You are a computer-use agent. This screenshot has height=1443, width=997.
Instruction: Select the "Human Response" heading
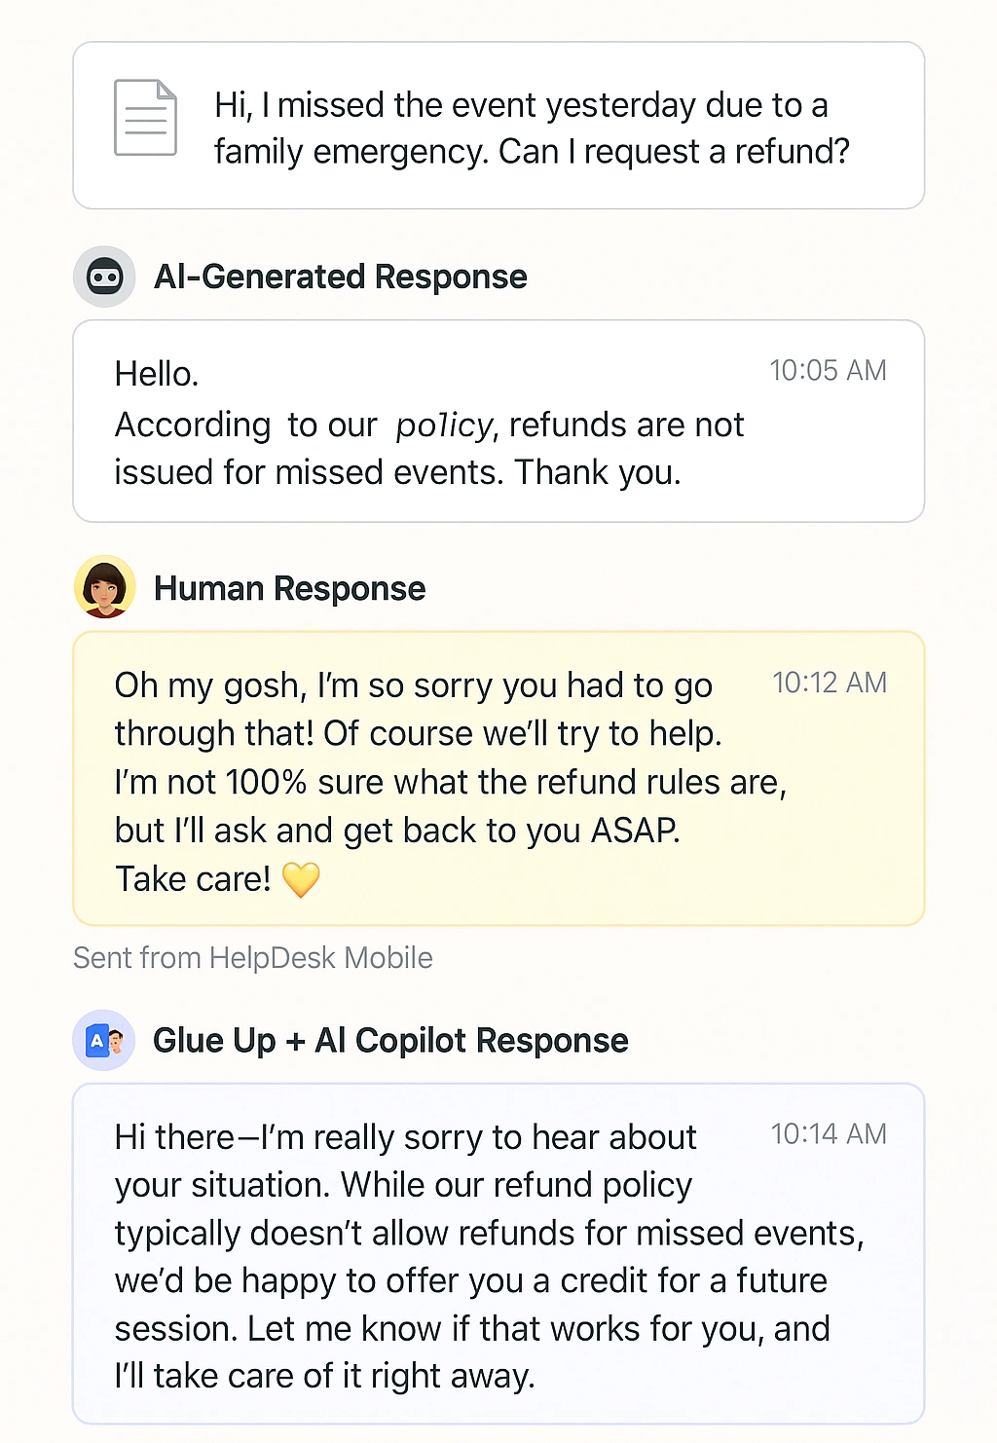point(289,589)
